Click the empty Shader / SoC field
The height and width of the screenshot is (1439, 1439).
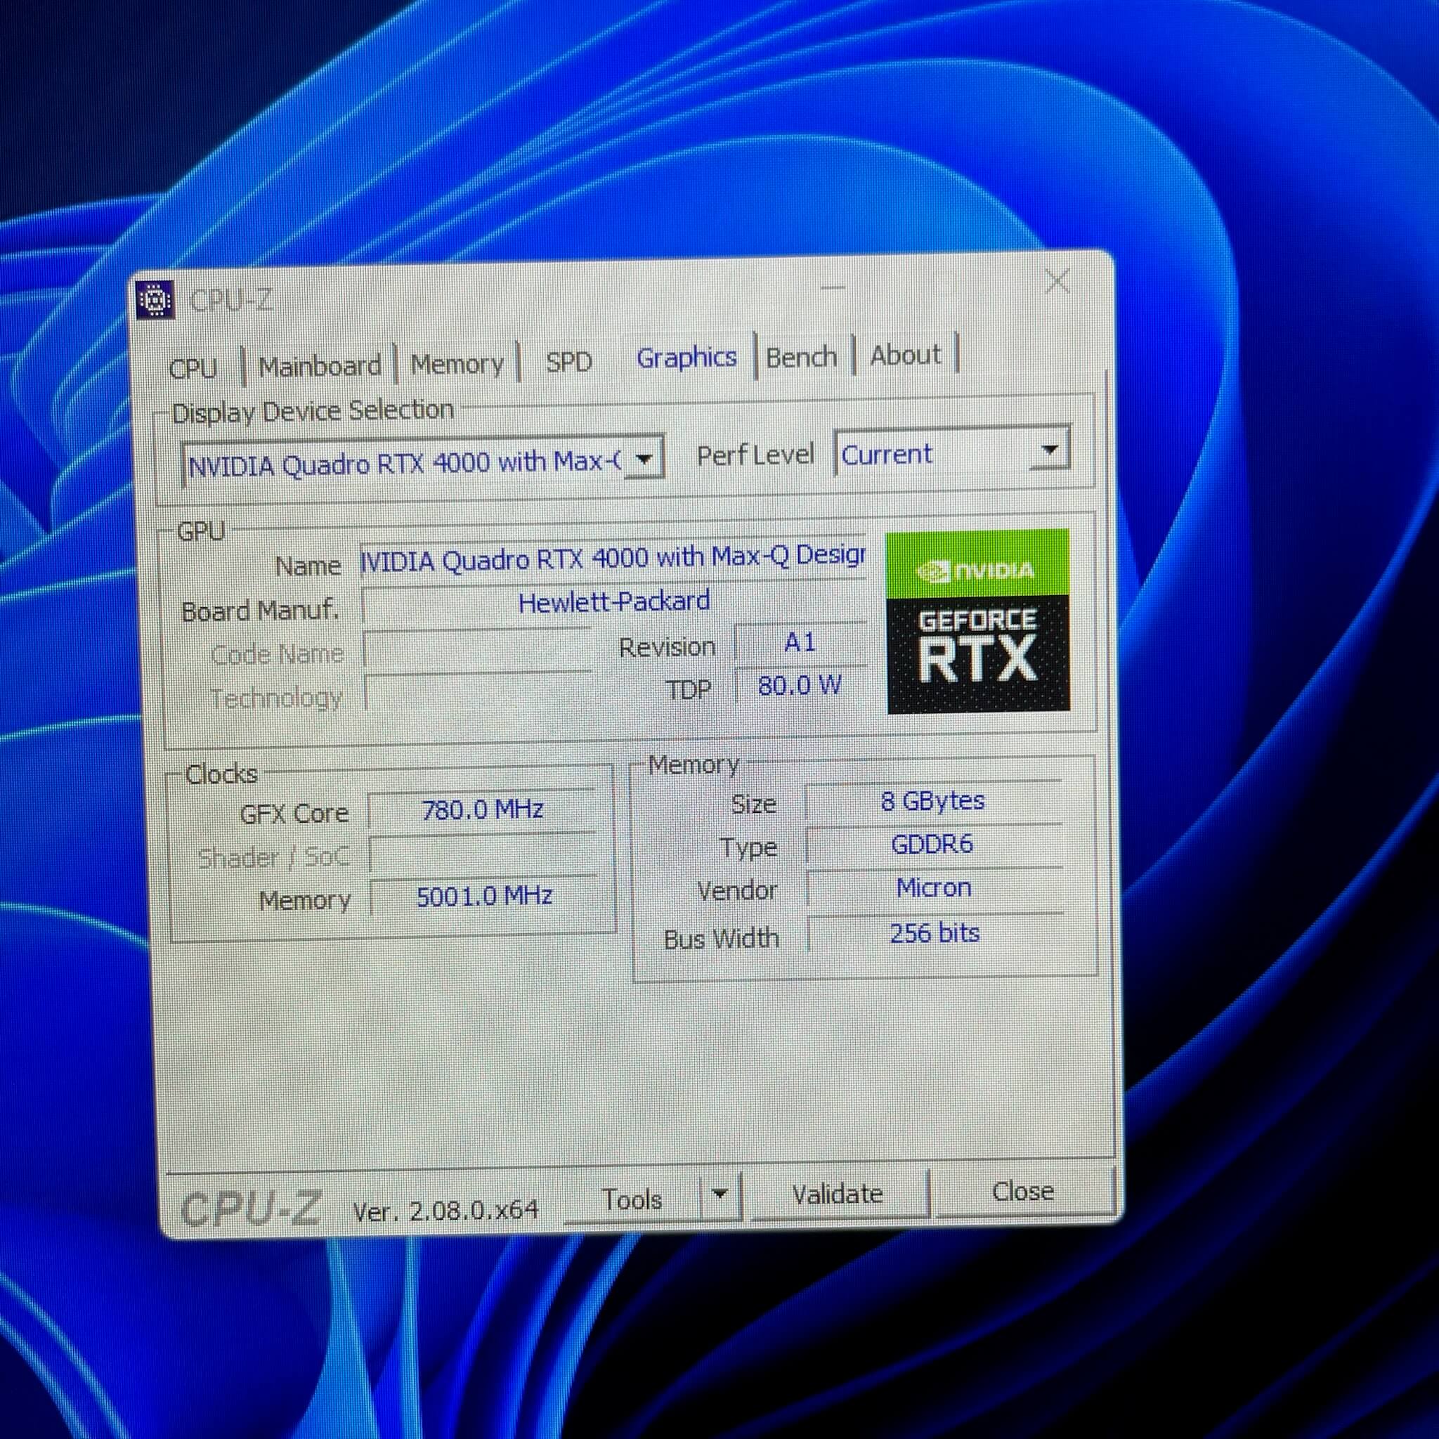[483, 854]
